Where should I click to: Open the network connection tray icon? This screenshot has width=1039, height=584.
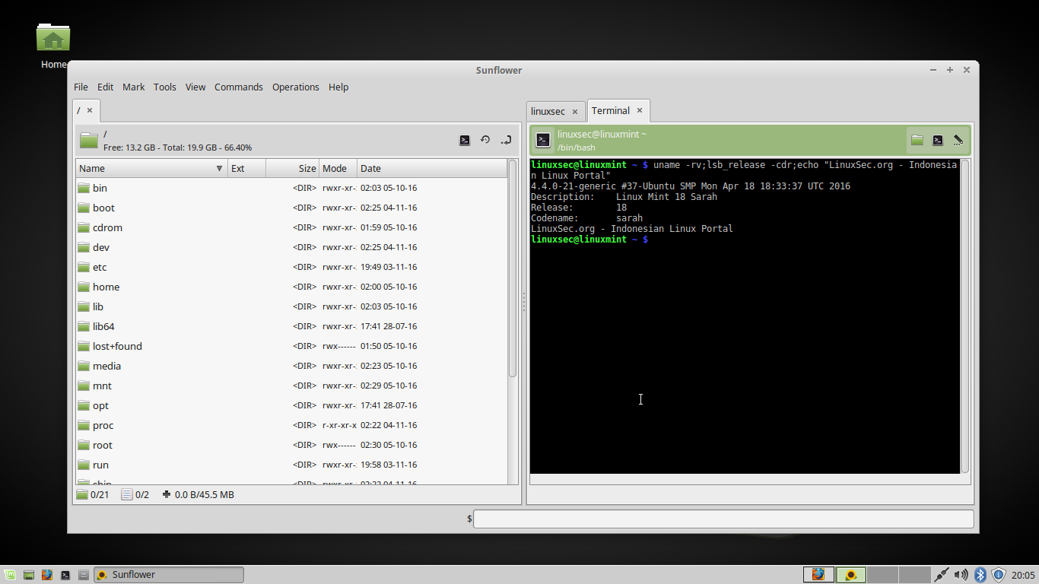(942, 575)
